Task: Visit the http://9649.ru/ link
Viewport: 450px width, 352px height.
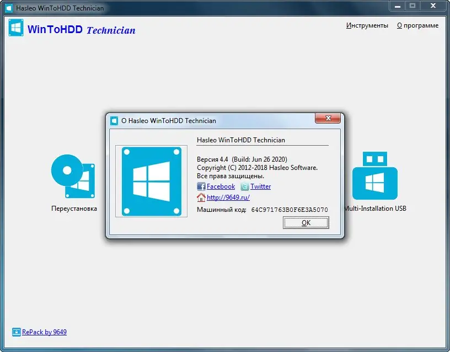Action: pos(228,198)
